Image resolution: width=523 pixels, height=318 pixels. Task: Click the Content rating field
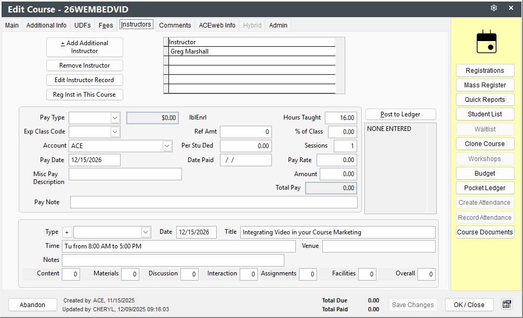[71, 274]
